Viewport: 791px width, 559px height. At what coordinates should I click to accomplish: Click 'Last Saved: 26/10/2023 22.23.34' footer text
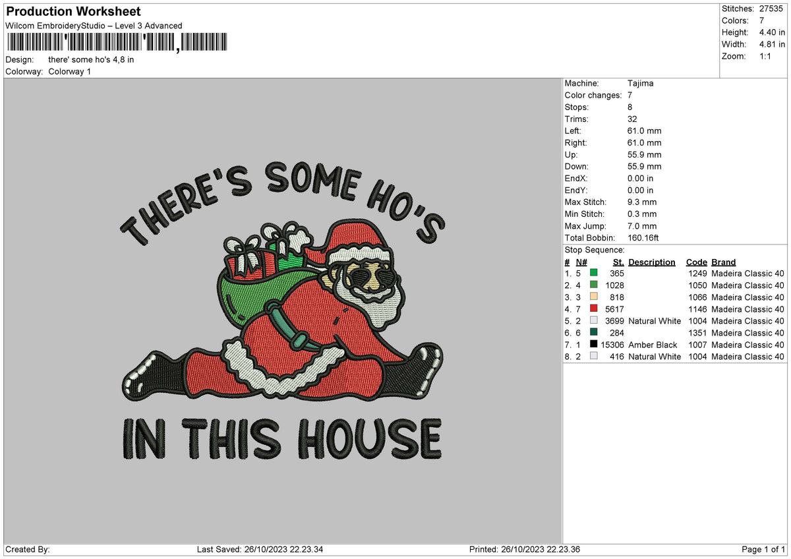(260, 549)
